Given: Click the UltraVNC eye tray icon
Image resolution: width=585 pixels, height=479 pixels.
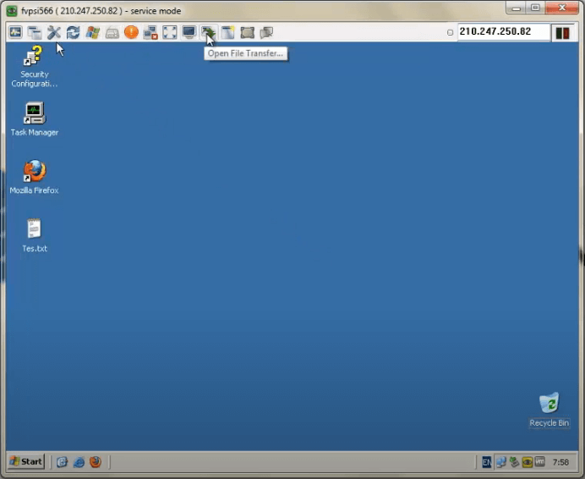Looking at the screenshot, I should (x=528, y=462).
